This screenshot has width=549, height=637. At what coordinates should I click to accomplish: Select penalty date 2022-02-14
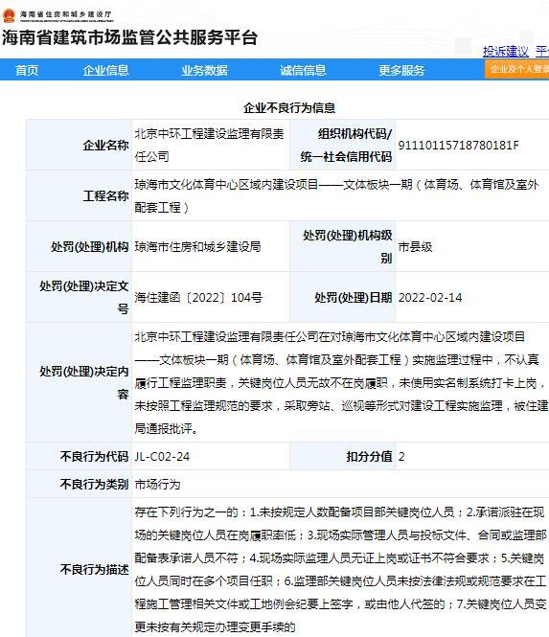click(430, 297)
